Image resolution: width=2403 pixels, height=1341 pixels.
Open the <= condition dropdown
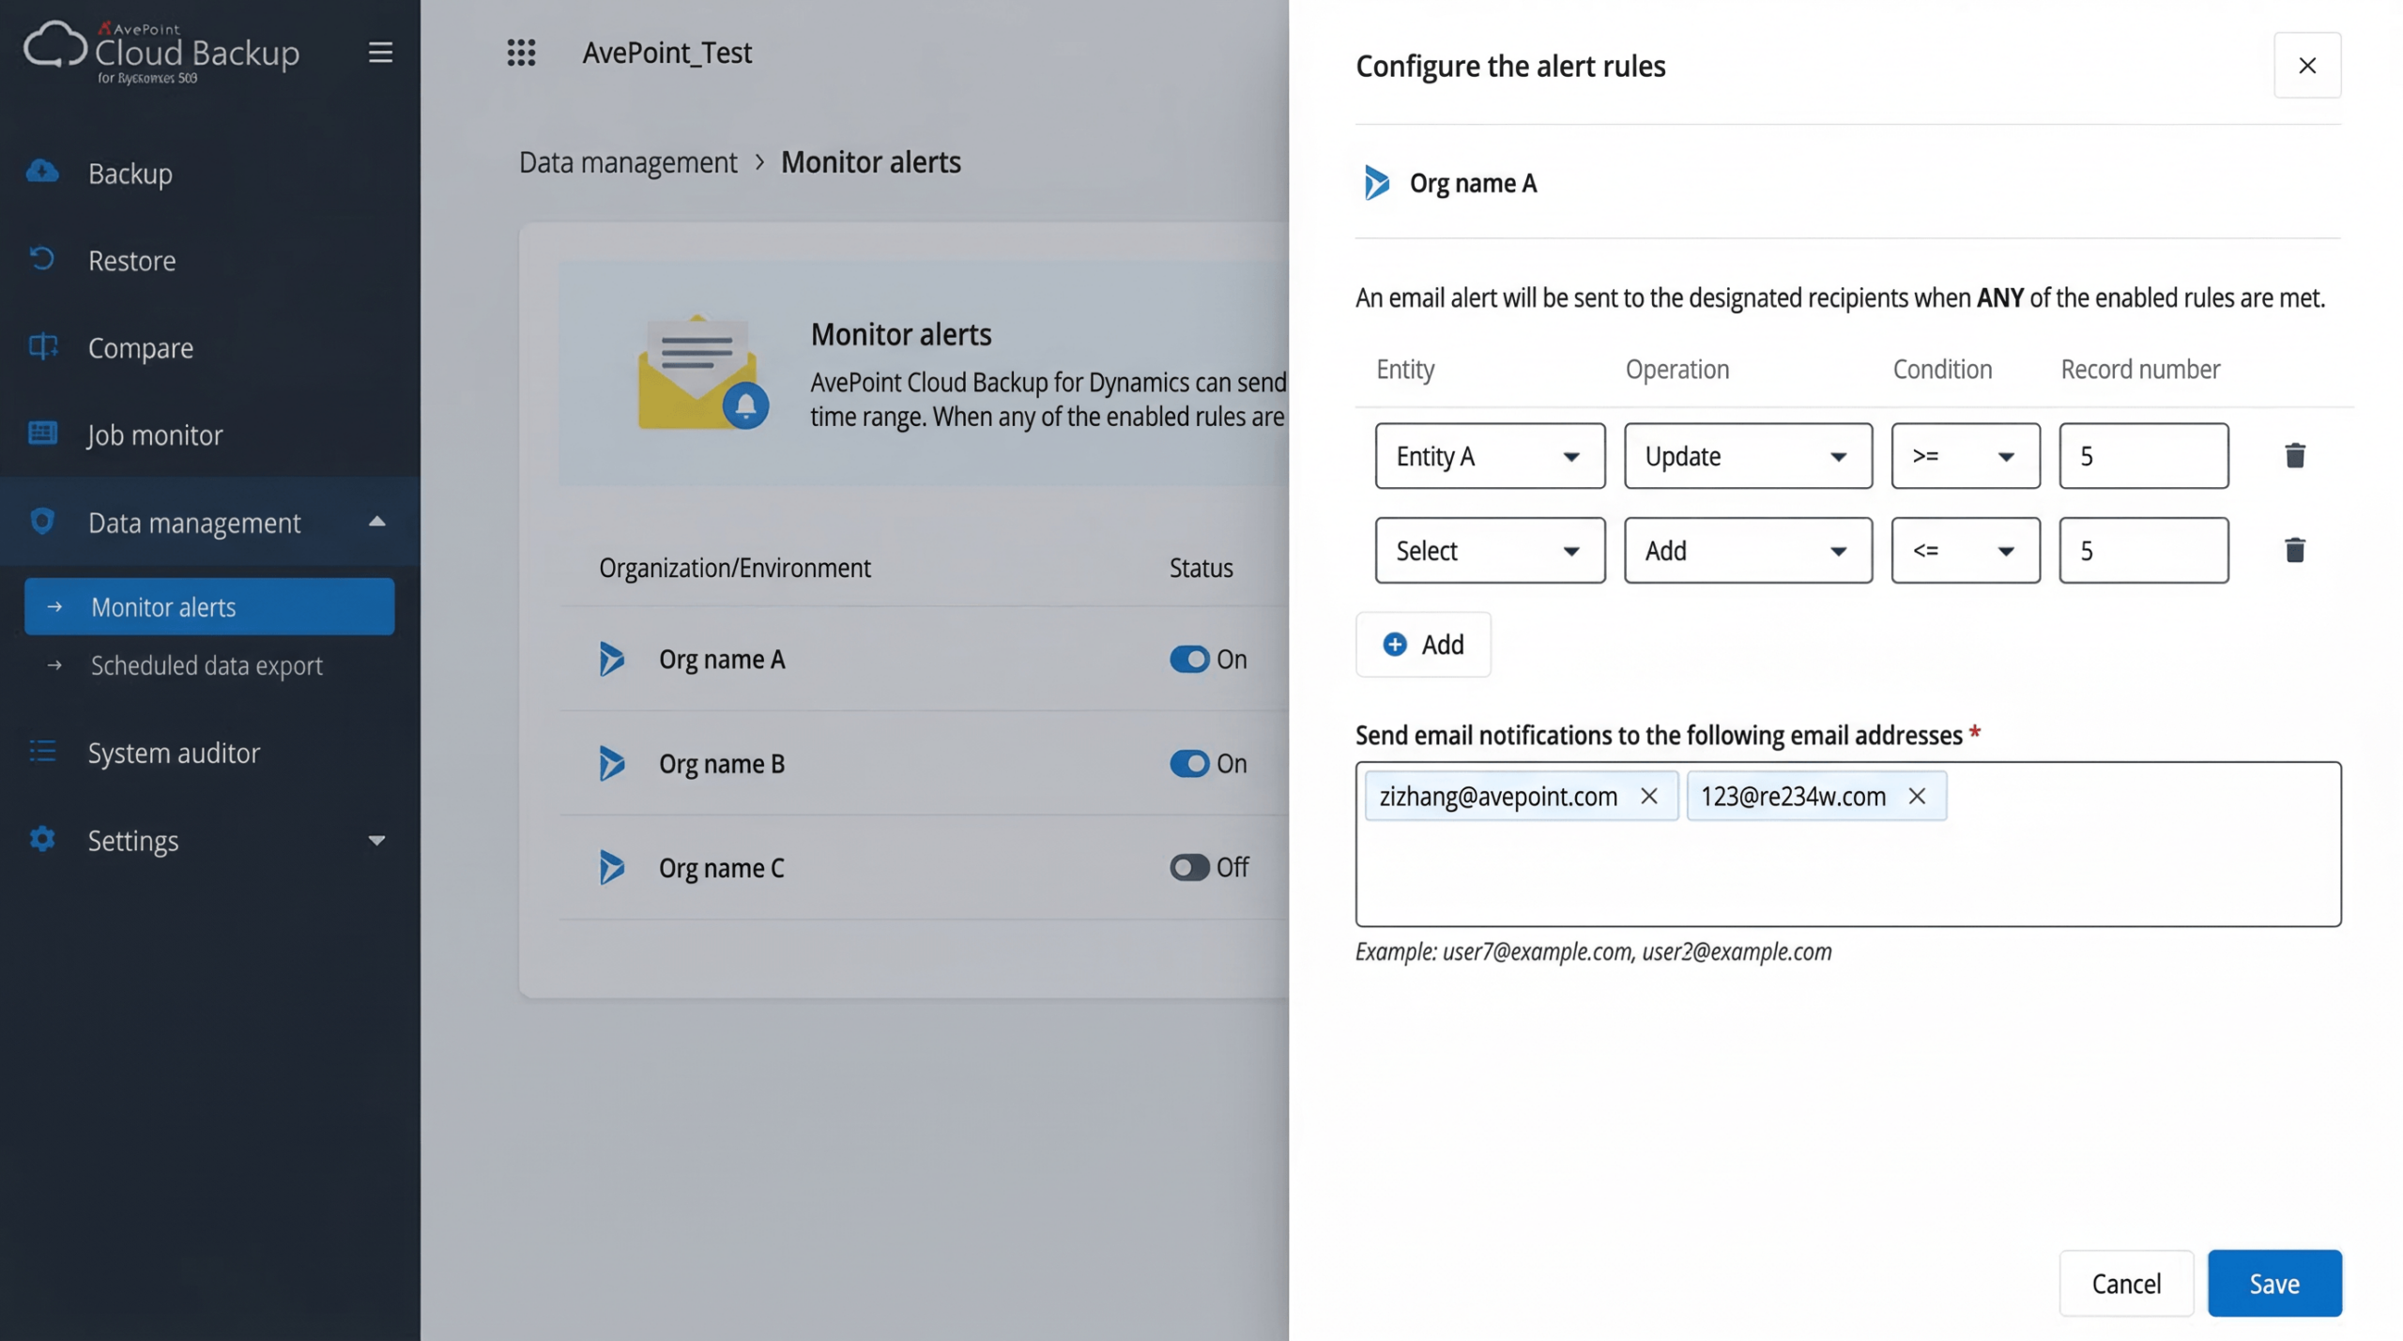click(1965, 550)
